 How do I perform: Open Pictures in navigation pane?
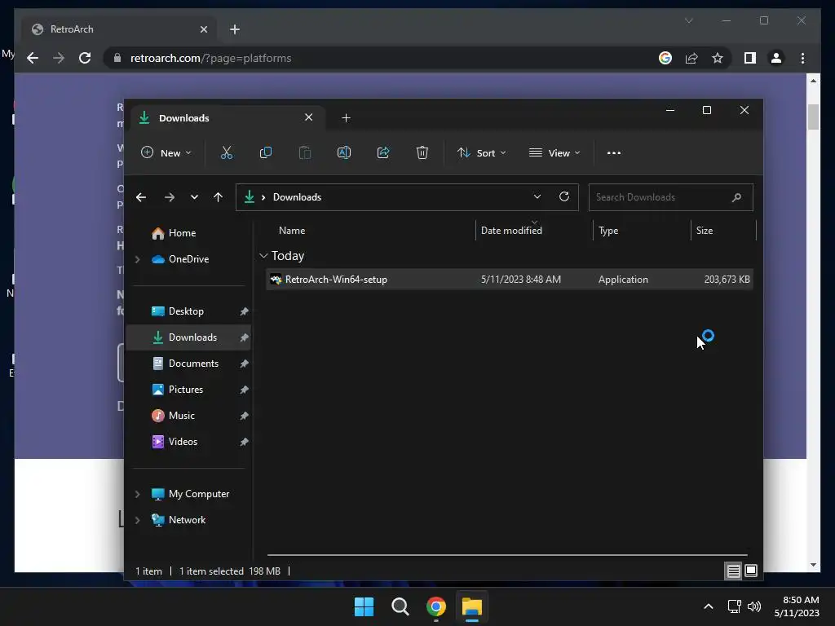[186, 390]
